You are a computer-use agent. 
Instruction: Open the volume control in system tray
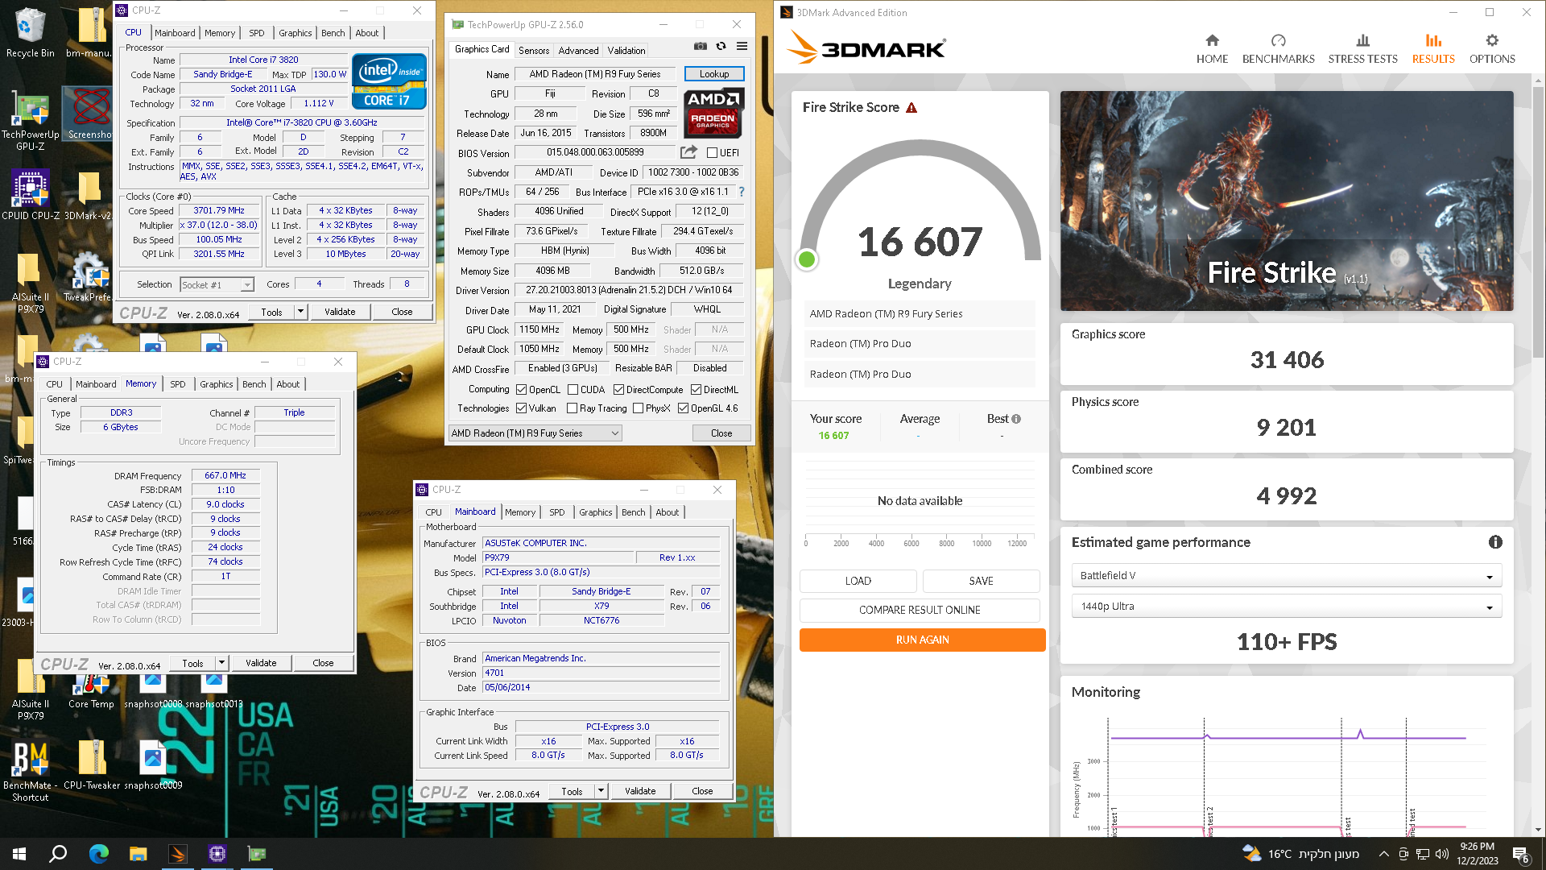(1441, 854)
